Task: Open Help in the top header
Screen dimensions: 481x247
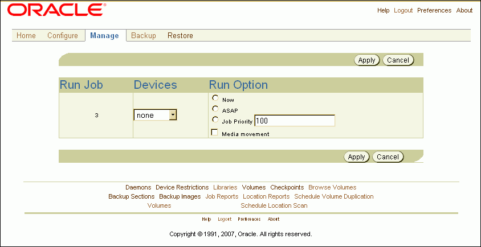Action: [383, 10]
